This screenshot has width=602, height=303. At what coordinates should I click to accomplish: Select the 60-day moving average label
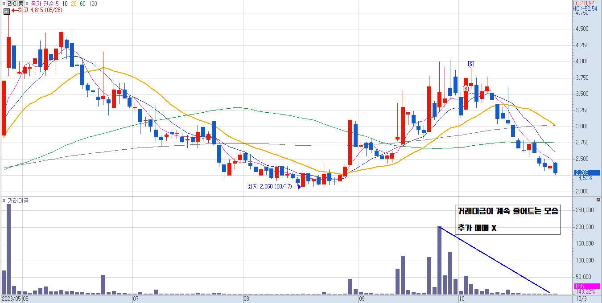83,4
